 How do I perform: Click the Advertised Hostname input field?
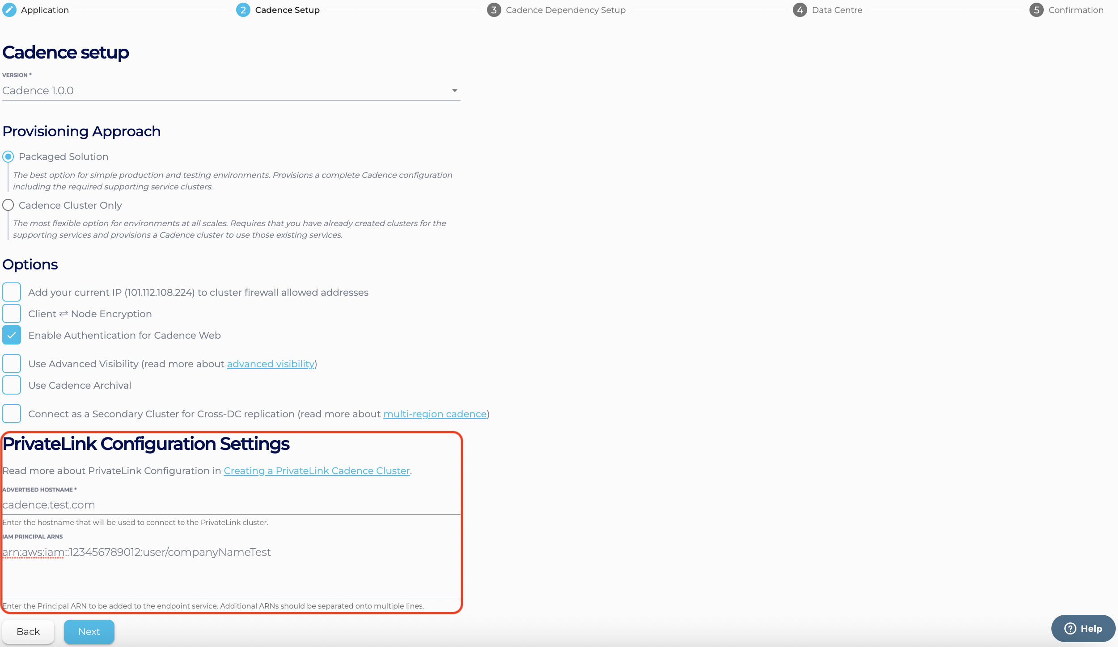coord(231,505)
